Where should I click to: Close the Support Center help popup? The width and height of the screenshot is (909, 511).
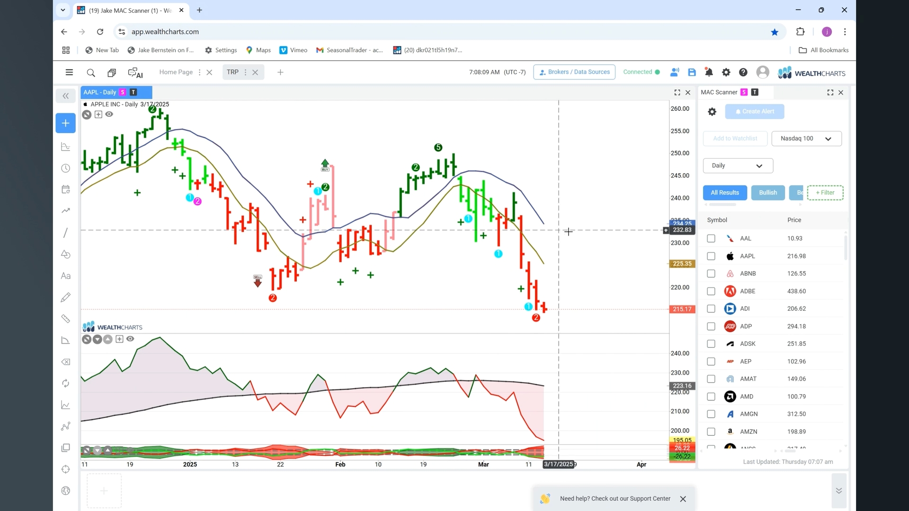point(683,499)
